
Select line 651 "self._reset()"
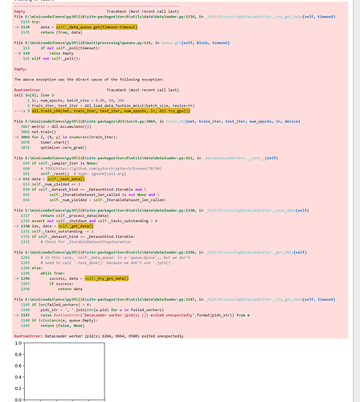pos(55,174)
